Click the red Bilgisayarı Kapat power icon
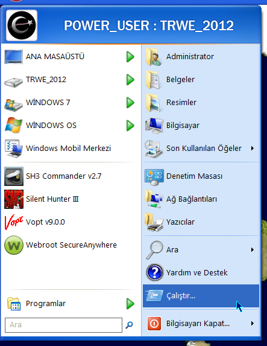This screenshot has width=267, height=346. 154,324
